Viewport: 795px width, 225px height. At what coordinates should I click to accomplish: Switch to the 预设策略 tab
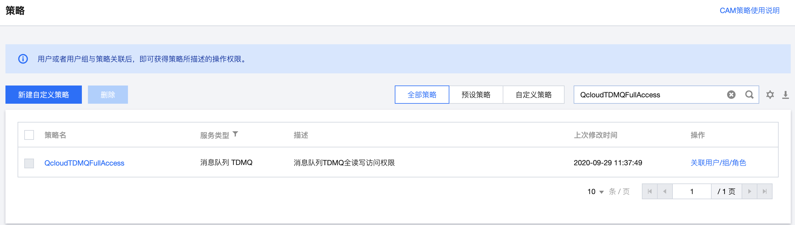pyautogui.click(x=476, y=95)
